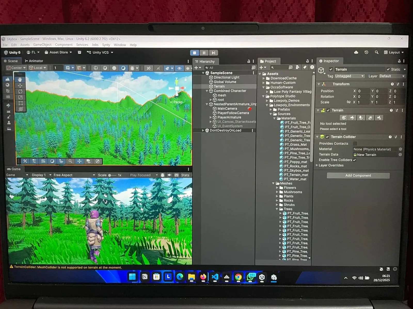Open the undo history icon
This screenshot has height=309, width=413.
pos(366,52)
